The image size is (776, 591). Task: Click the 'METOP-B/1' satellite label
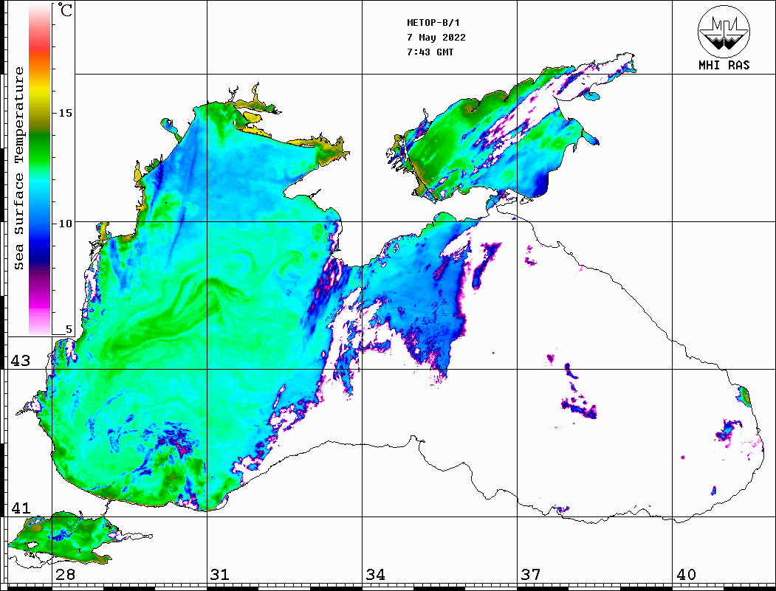(433, 23)
